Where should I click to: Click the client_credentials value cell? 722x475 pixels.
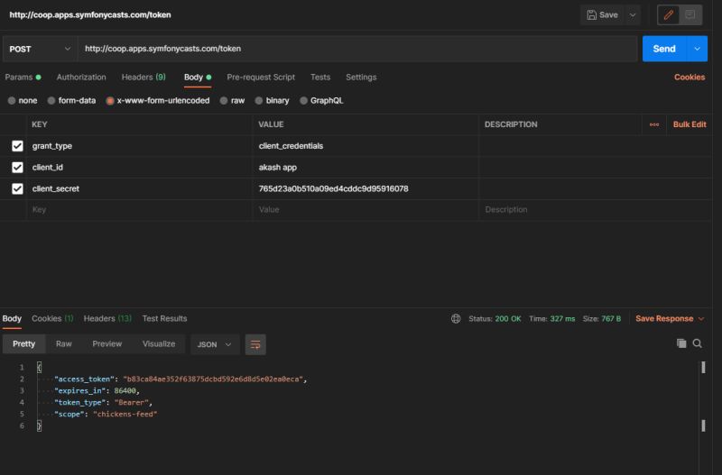(366, 146)
